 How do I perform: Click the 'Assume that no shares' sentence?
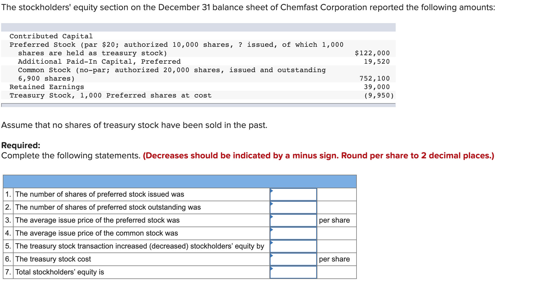(x=134, y=125)
